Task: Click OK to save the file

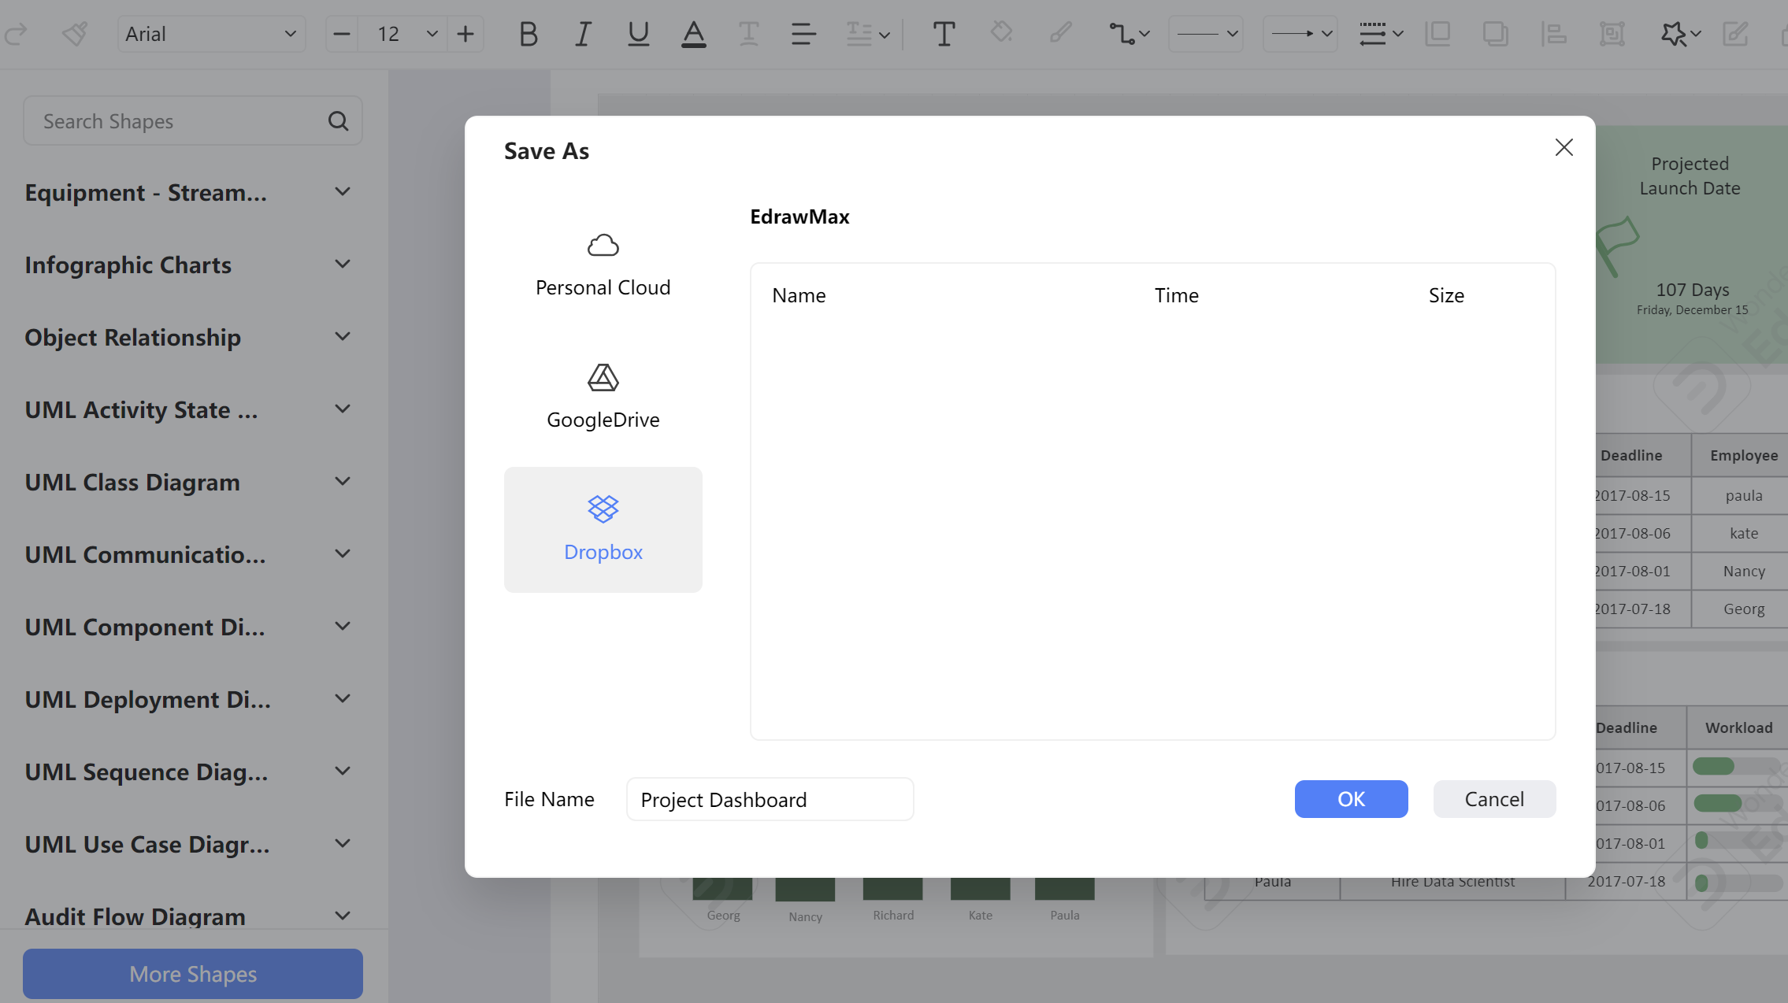Action: (x=1351, y=798)
